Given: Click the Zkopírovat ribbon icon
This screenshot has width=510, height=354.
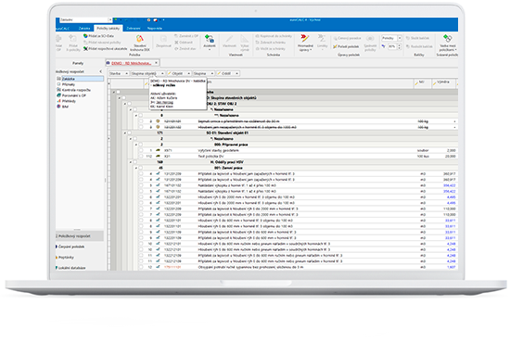Looking at the screenshot, I should [x=163, y=39].
